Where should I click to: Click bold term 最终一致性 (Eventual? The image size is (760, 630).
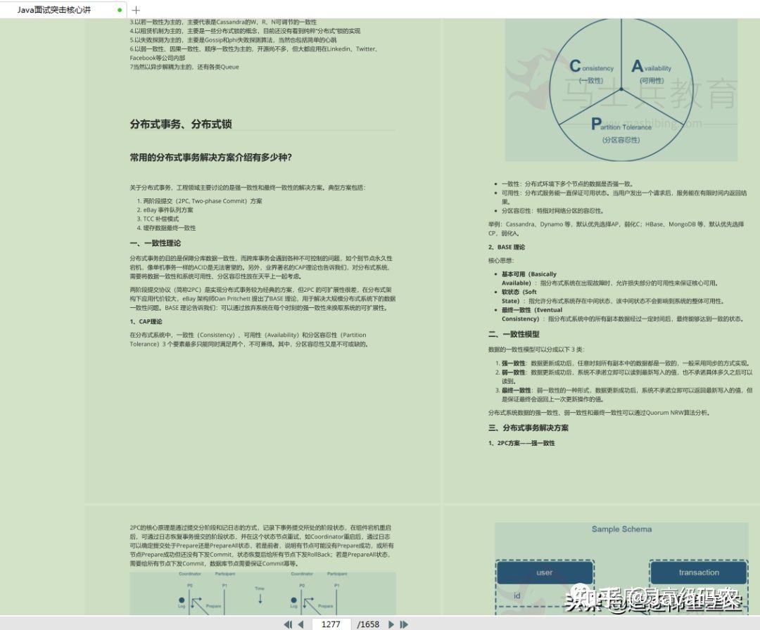click(532, 310)
